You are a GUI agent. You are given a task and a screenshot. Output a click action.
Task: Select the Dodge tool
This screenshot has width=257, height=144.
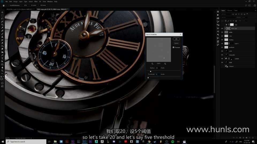(x=2, y=52)
